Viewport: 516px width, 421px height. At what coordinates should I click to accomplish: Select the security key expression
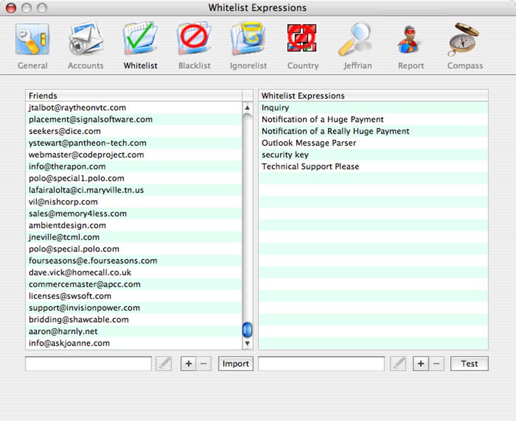click(x=373, y=155)
